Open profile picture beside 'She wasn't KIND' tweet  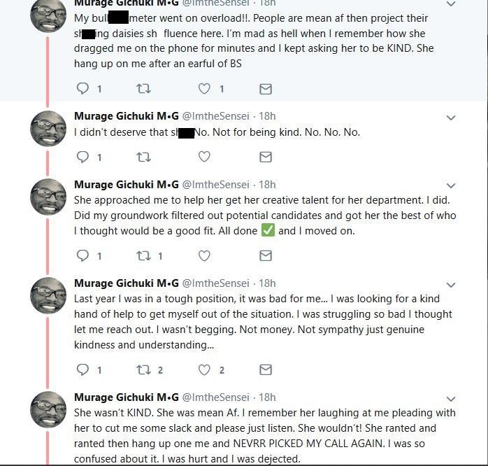point(49,409)
